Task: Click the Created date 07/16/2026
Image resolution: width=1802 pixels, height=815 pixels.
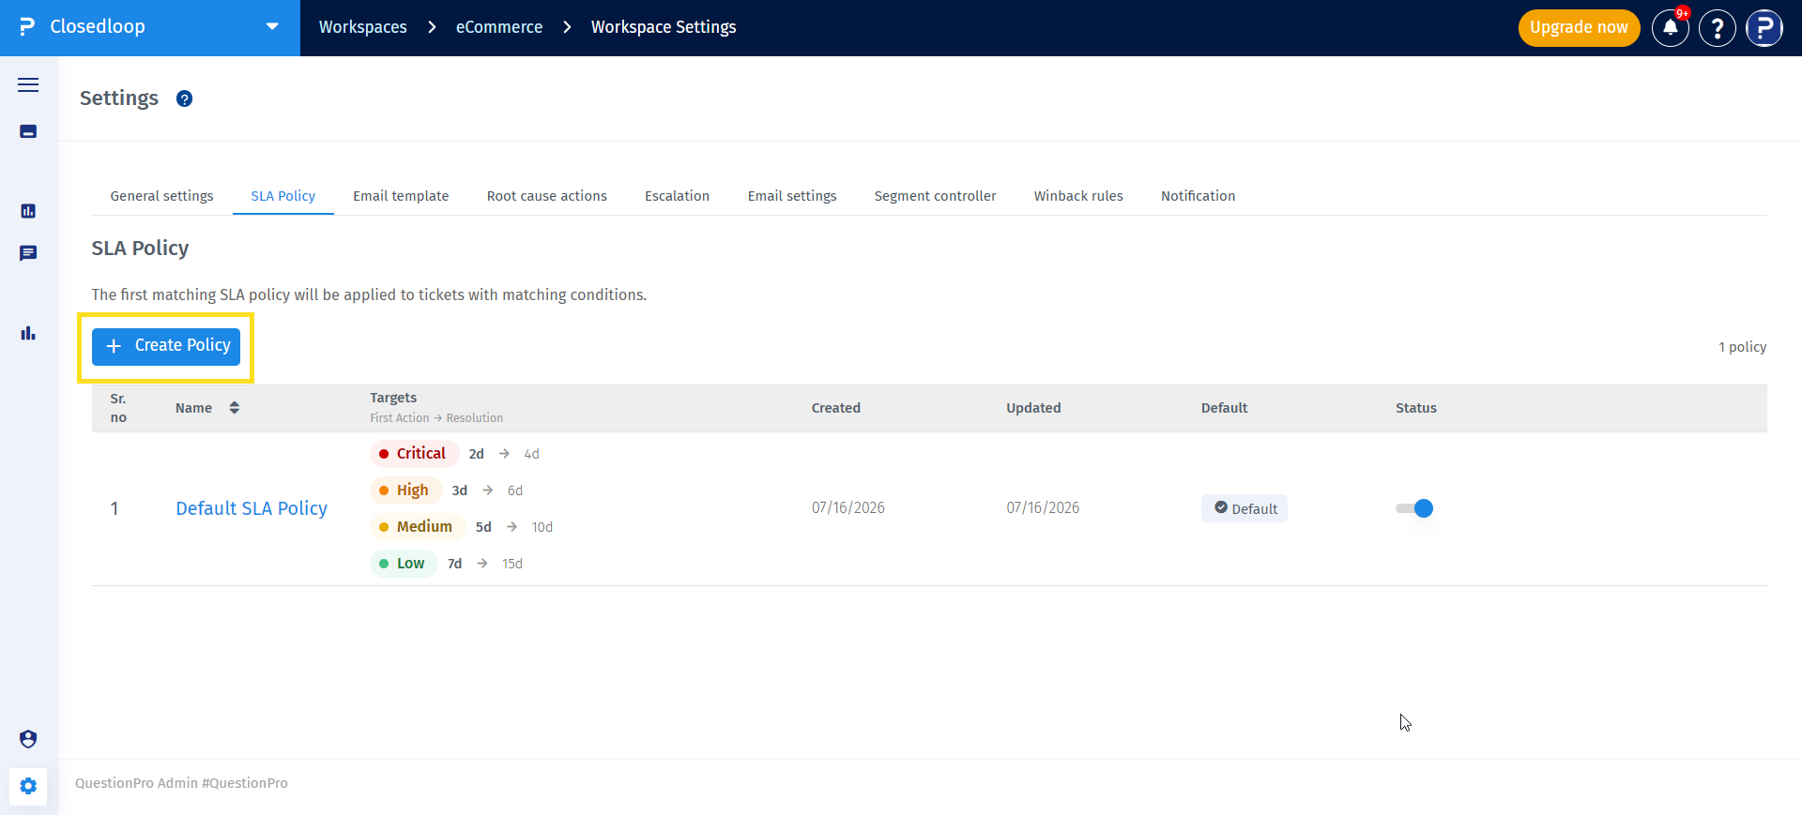Action: click(x=848, y=507)
